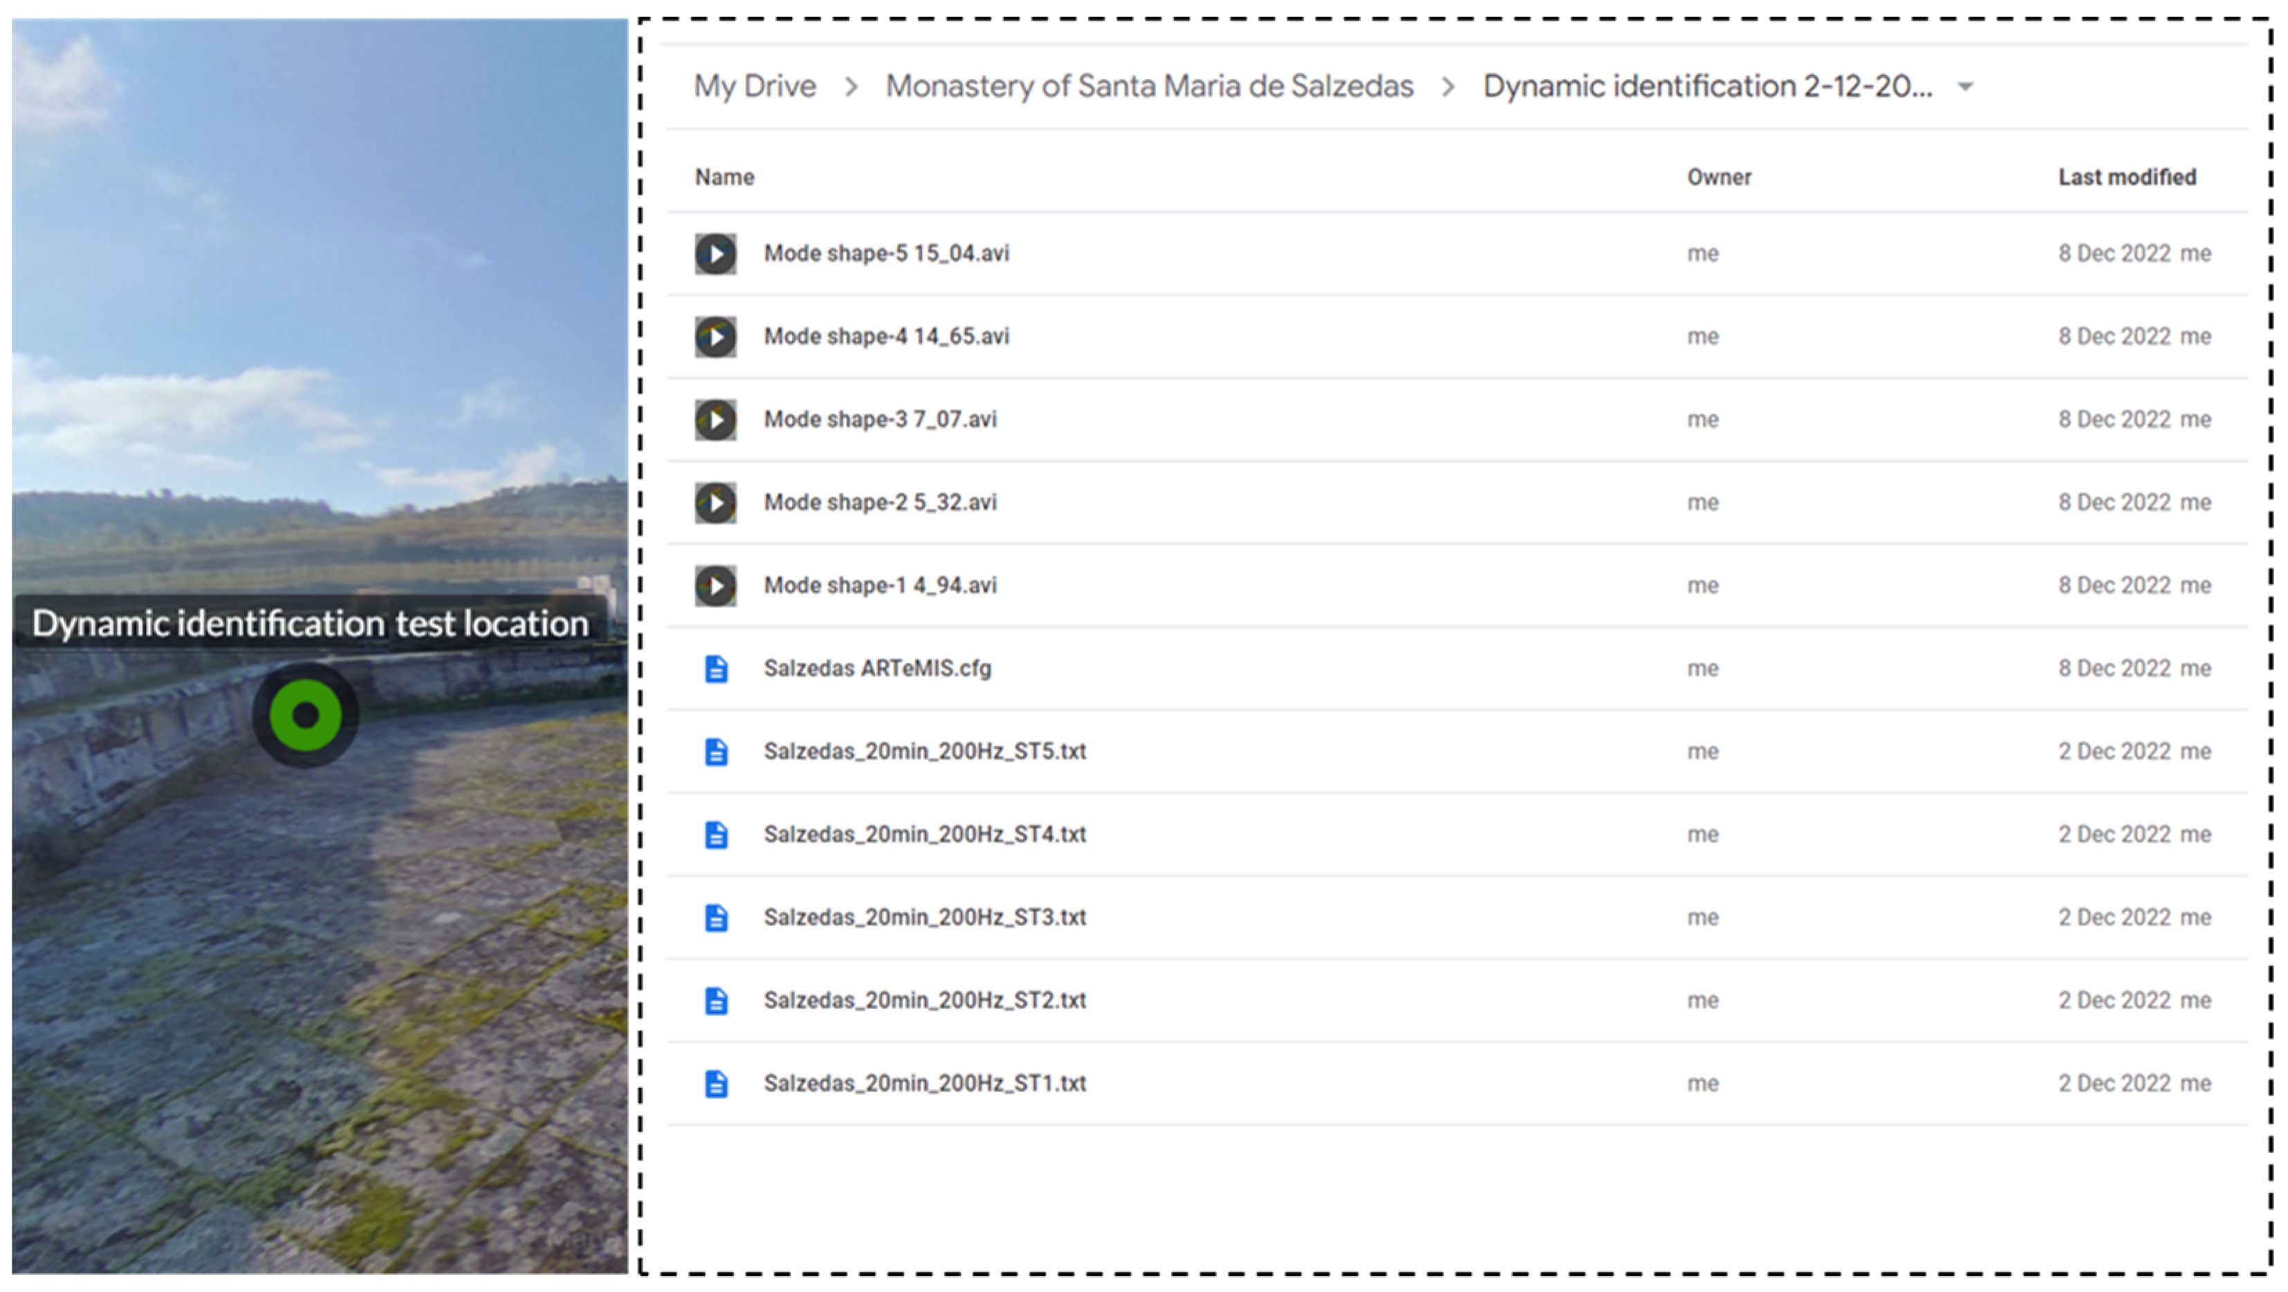
Task: Click the Owner column header
Action: coord(1719,178)
